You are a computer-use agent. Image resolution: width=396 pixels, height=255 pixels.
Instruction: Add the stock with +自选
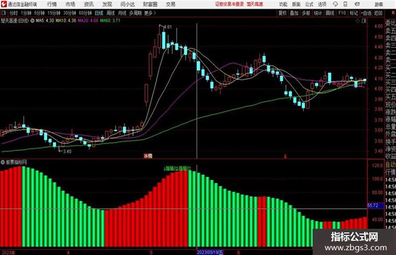pos(366,13)
